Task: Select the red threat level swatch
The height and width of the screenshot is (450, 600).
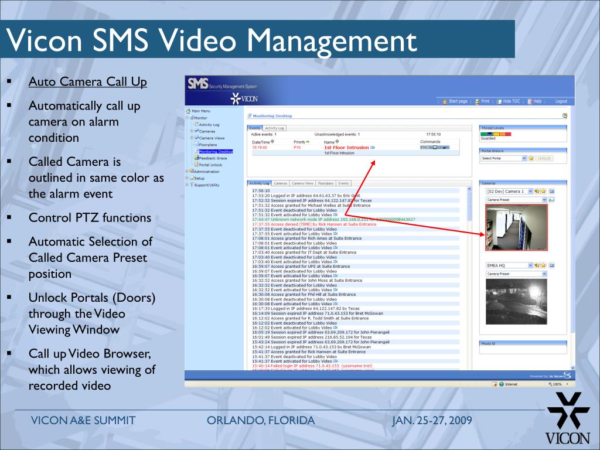Action: pos(508,134)
